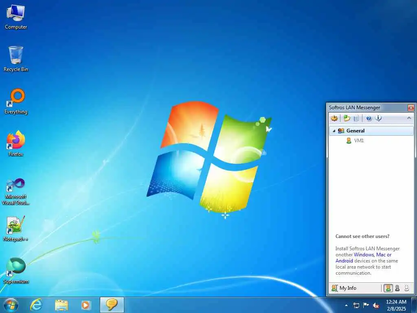Open the Computer desktop icon
The image size is (417, 313).
click(x=16, y=17)
